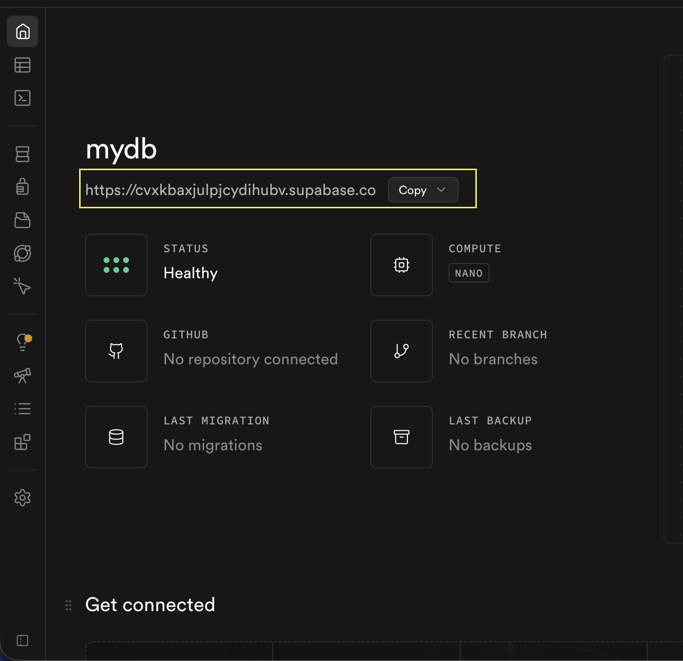Toggle the sidebar collapse icon
The height and width of the screenshot is (661, 683).
tap(22, 640)
